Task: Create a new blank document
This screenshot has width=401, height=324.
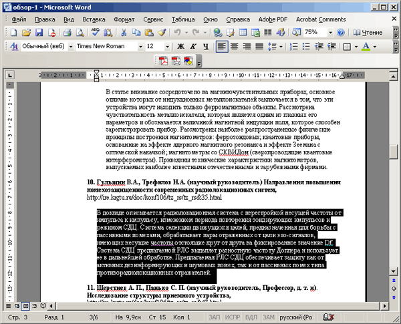Action: point(15,32)
